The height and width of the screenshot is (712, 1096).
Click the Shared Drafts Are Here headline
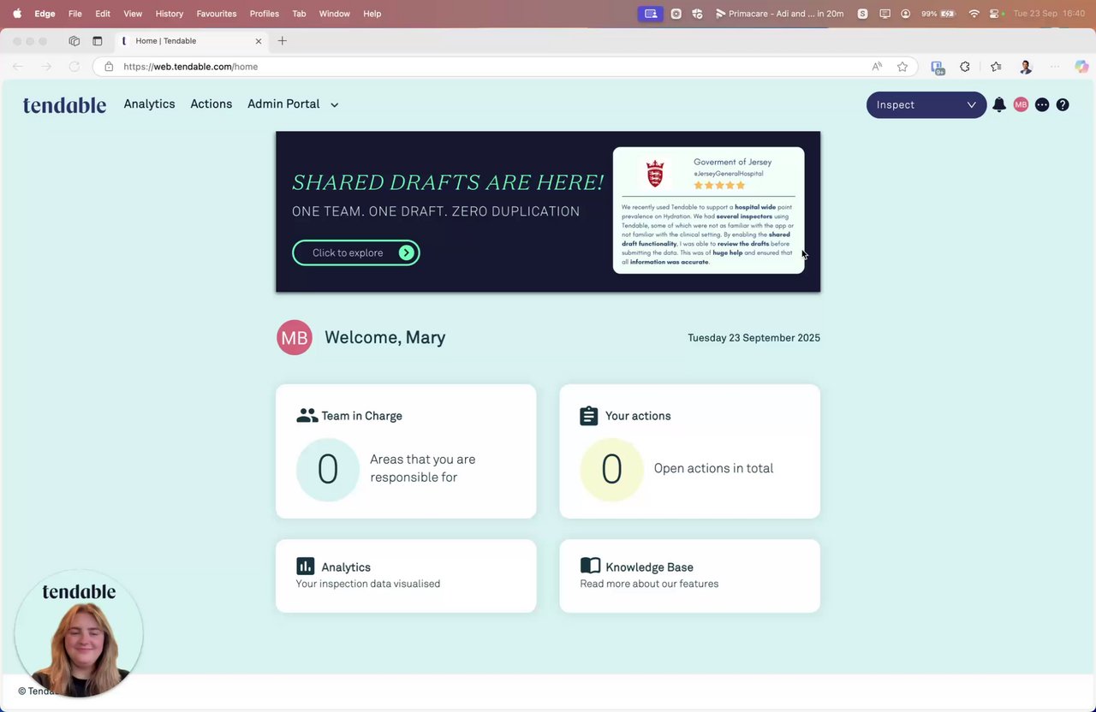[x=448, y=182]
